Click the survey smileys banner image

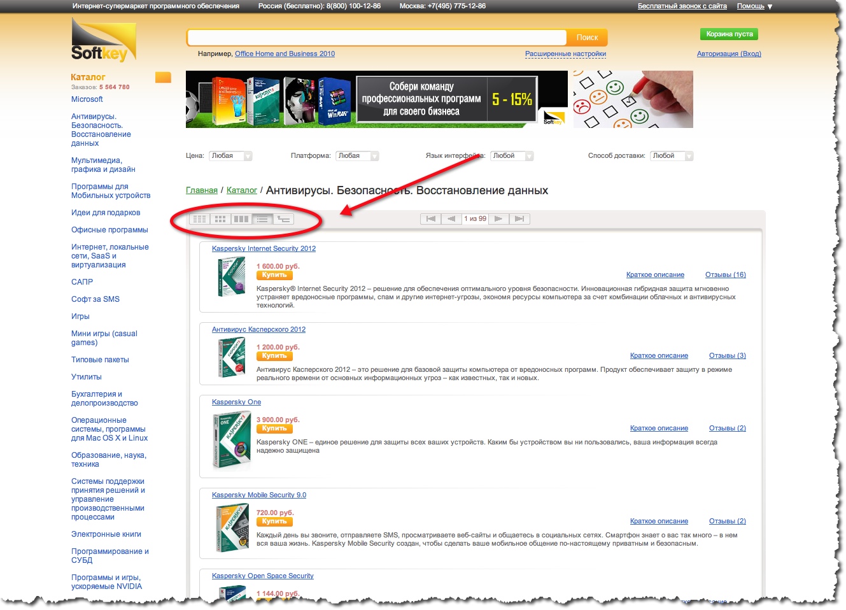click(633, 99)
